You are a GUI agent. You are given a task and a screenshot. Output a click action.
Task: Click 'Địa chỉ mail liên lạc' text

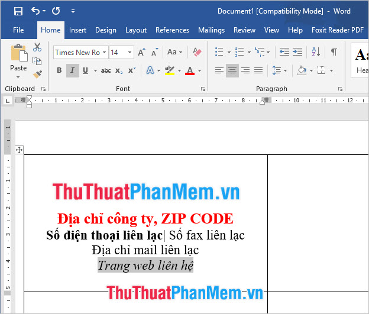click(145, 250)
